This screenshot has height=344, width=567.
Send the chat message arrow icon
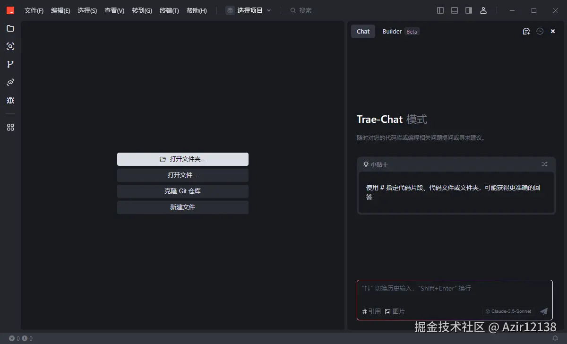(x=544, y=311)
